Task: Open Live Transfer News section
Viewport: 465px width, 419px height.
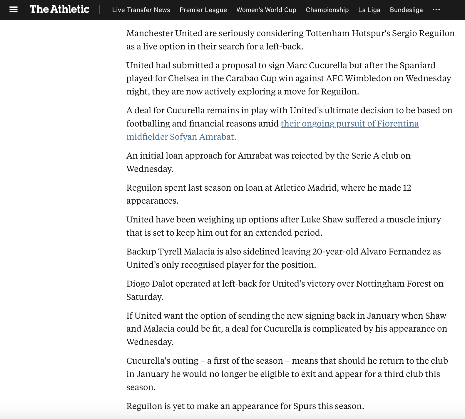Action: [x=141, y=10]
